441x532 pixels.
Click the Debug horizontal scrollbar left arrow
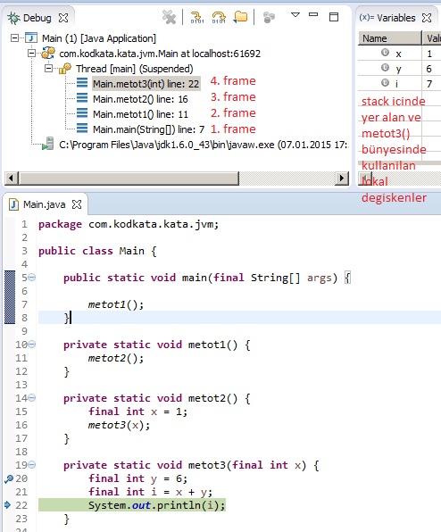tap(11, 179)
